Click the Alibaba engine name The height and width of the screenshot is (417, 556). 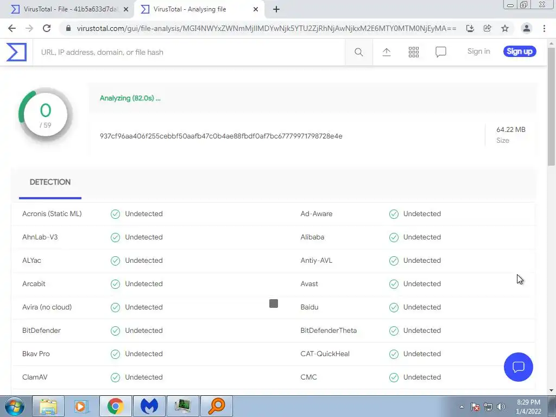(312, 237)
